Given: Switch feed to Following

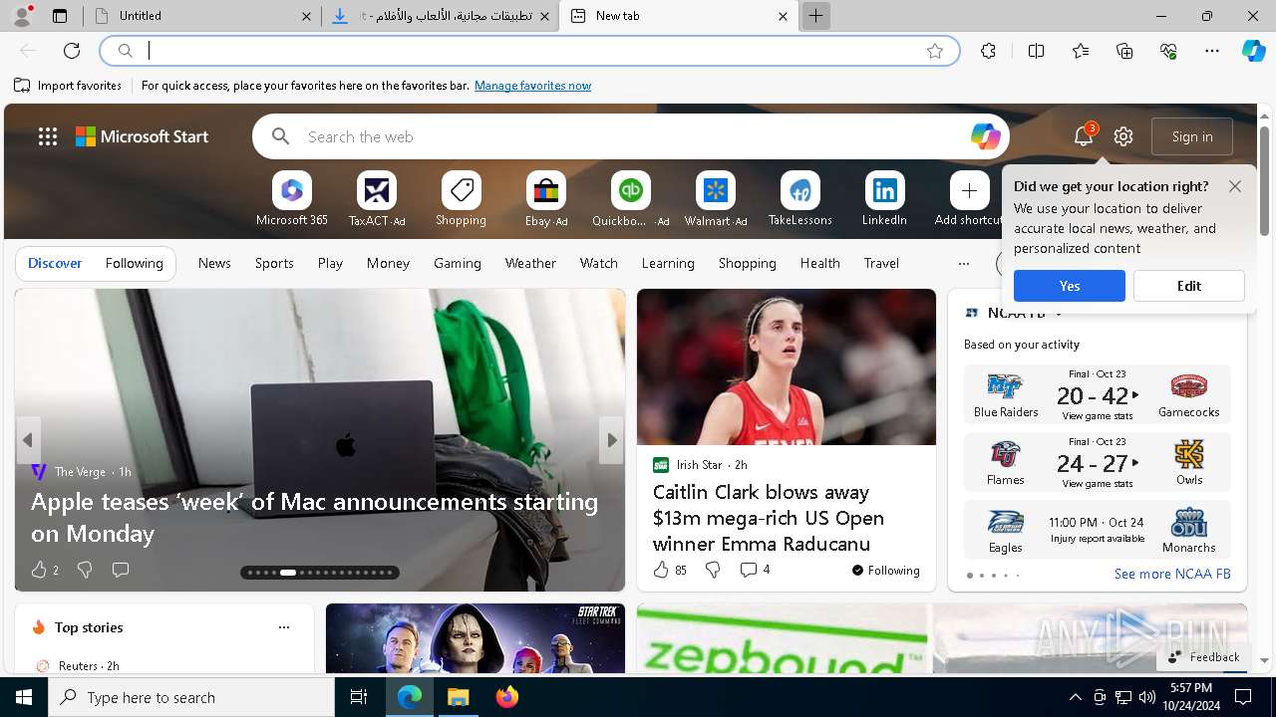Looking at the screenshot, I should point(134,263).
